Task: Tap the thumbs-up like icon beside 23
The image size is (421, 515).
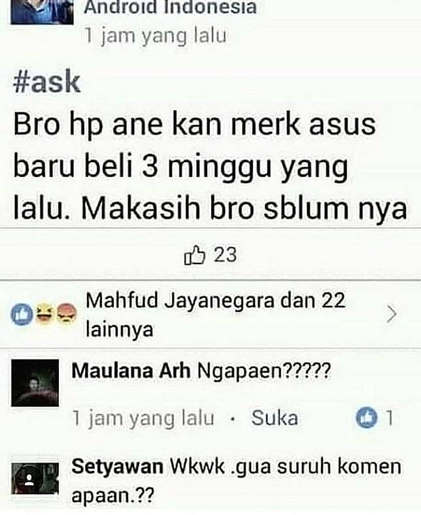Action: point(195,255)
